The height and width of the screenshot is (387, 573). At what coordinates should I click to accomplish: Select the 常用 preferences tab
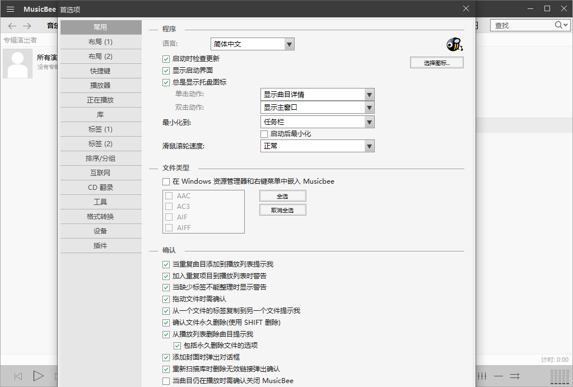[101, 27]
